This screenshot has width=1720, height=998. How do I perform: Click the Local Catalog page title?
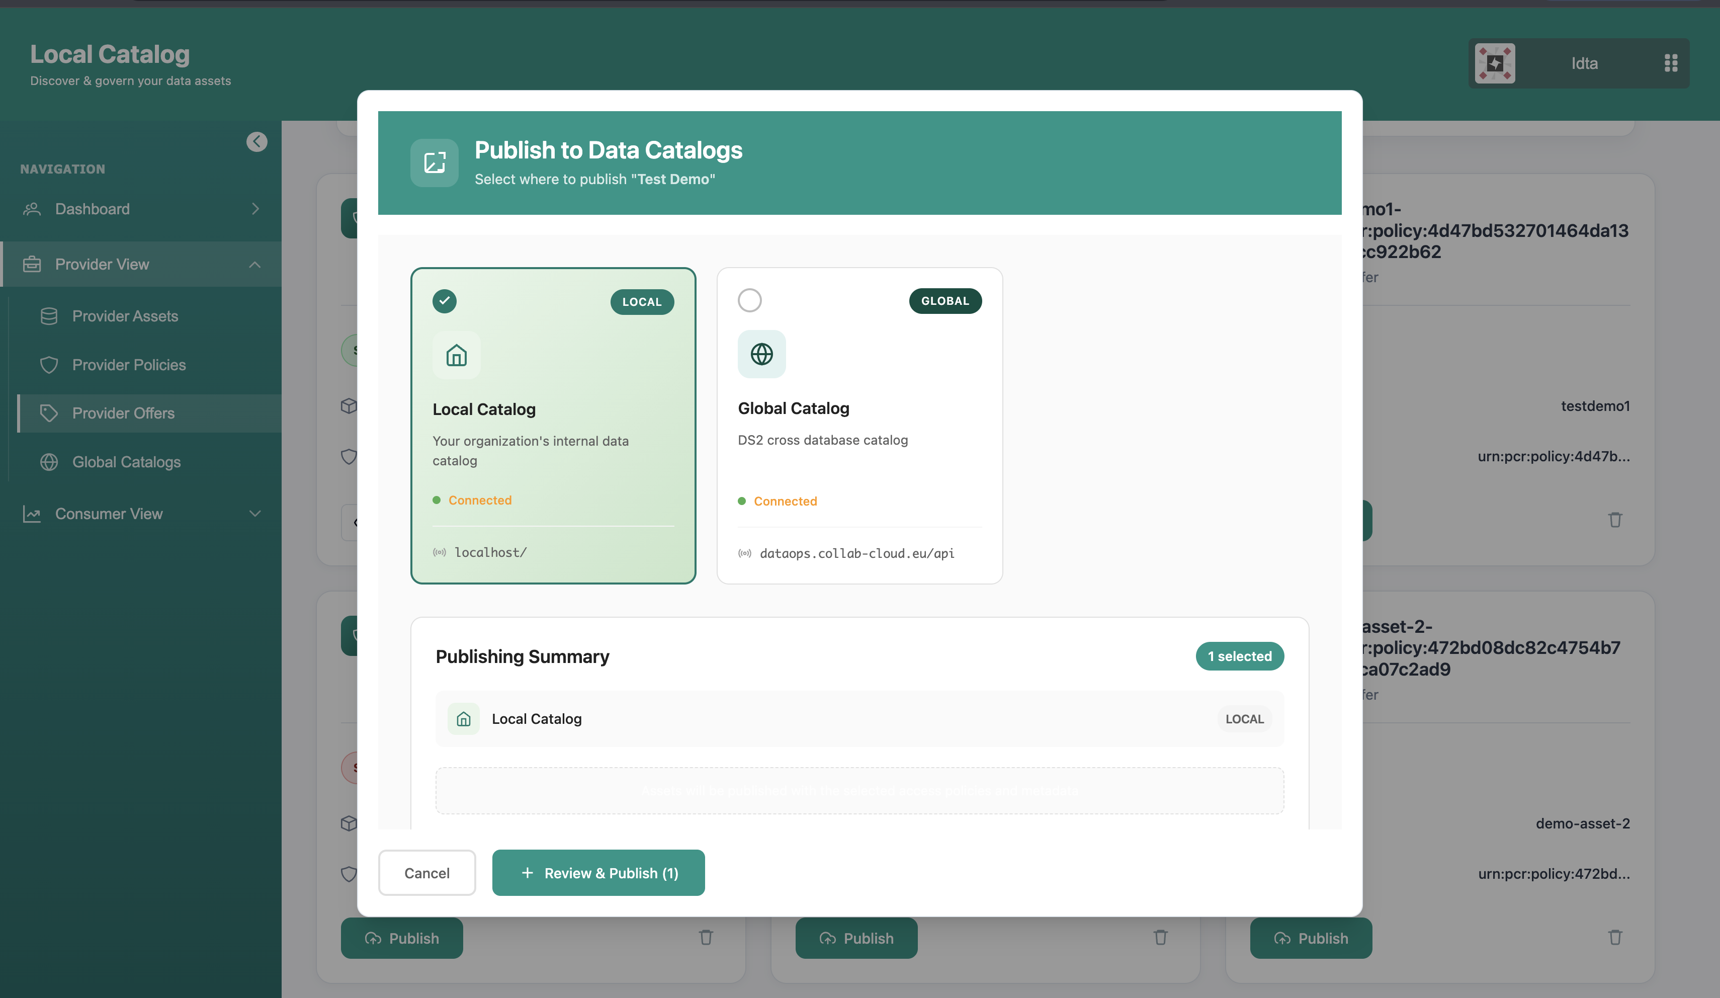pyautogui.click(x=110, y=54)
